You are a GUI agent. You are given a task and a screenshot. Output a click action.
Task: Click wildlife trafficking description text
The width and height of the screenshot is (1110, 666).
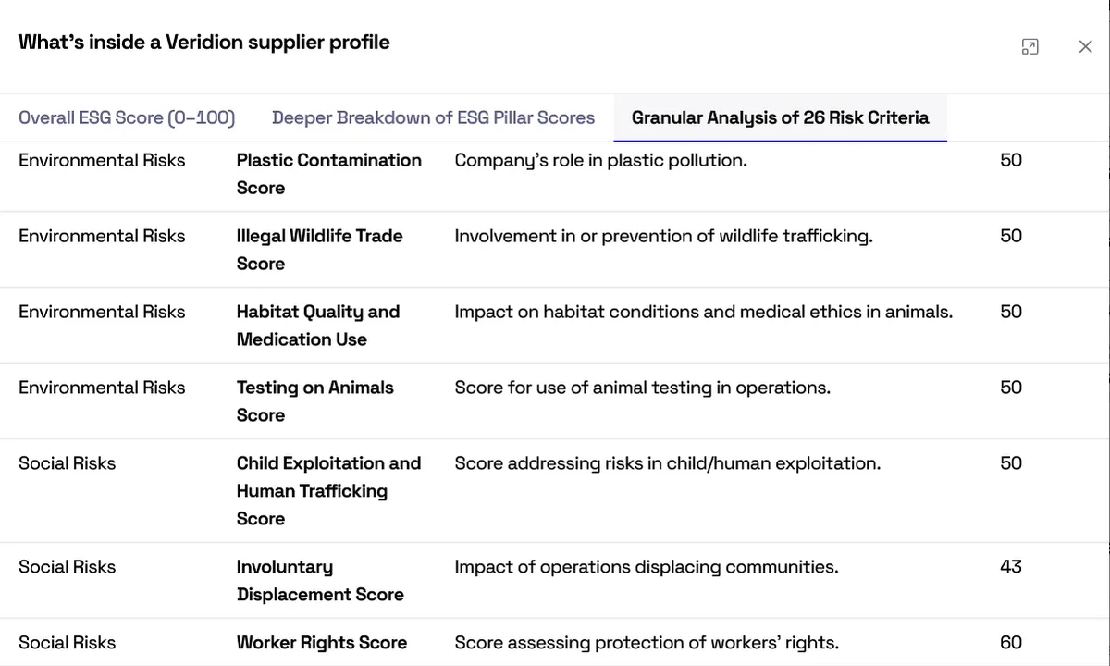point(664,236)
